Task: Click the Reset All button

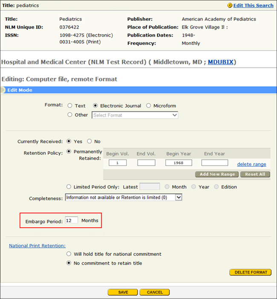Action: click(255, 174)
